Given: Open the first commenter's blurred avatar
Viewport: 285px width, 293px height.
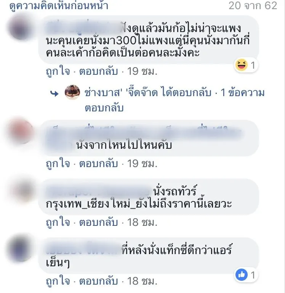Looking at the screenshot, I should 20,28.
